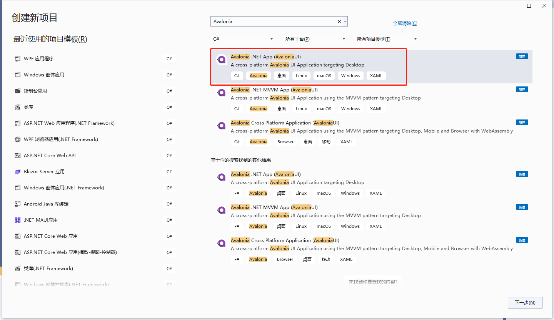Click the 下一步 button
The width and height of the screenshot is (554, 320).
click(x=525, y=303)
